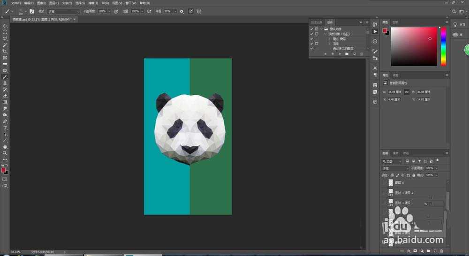This screenshot has width=469, height=256.
Task: Open the layer style fx button
Action: pyautogui.click(x=408, y=251)
